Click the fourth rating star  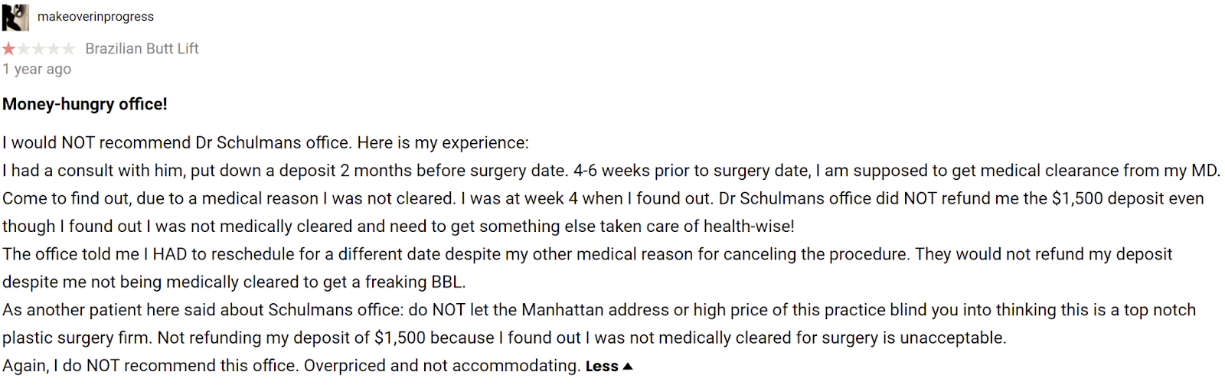pos(54,49)
